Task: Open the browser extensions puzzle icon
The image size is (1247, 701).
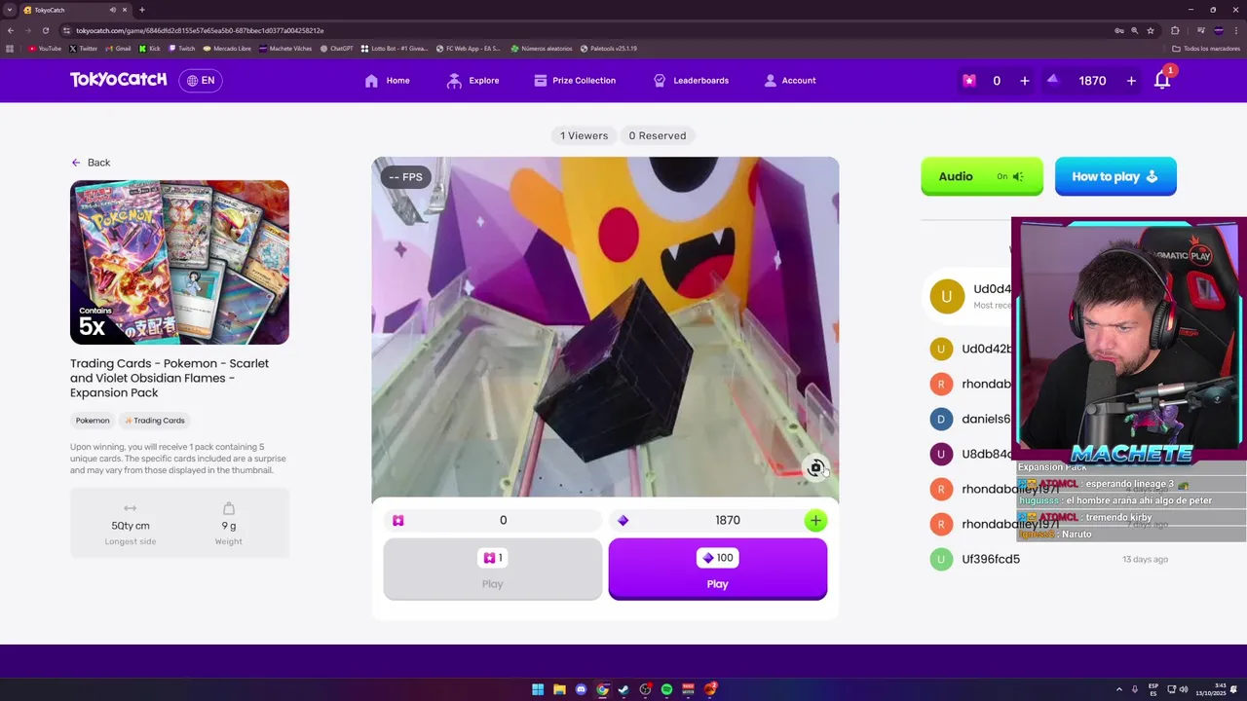Action: (1175, 30)
